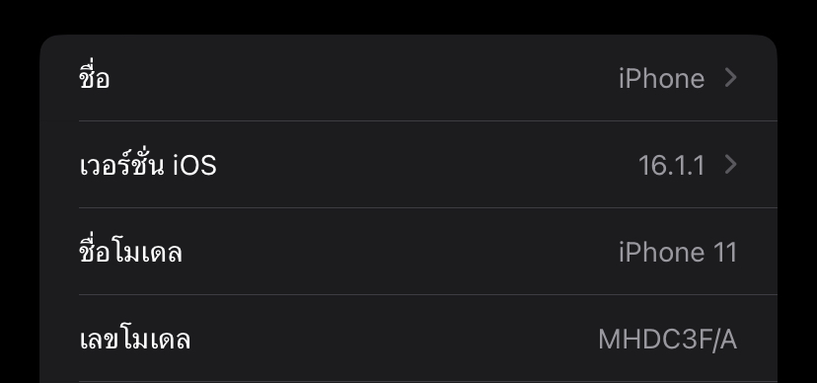Tap the 16.1.1 version number
This screenshot has width=817, height=383.
(x=672, y=166)
